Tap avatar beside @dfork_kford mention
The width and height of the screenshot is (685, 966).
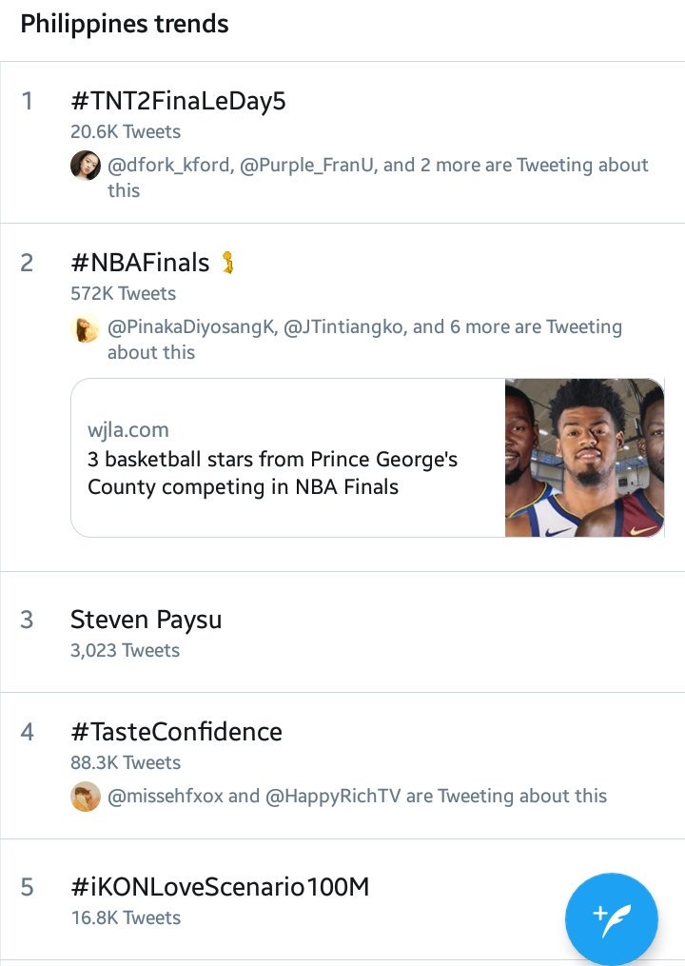point(86,166)
